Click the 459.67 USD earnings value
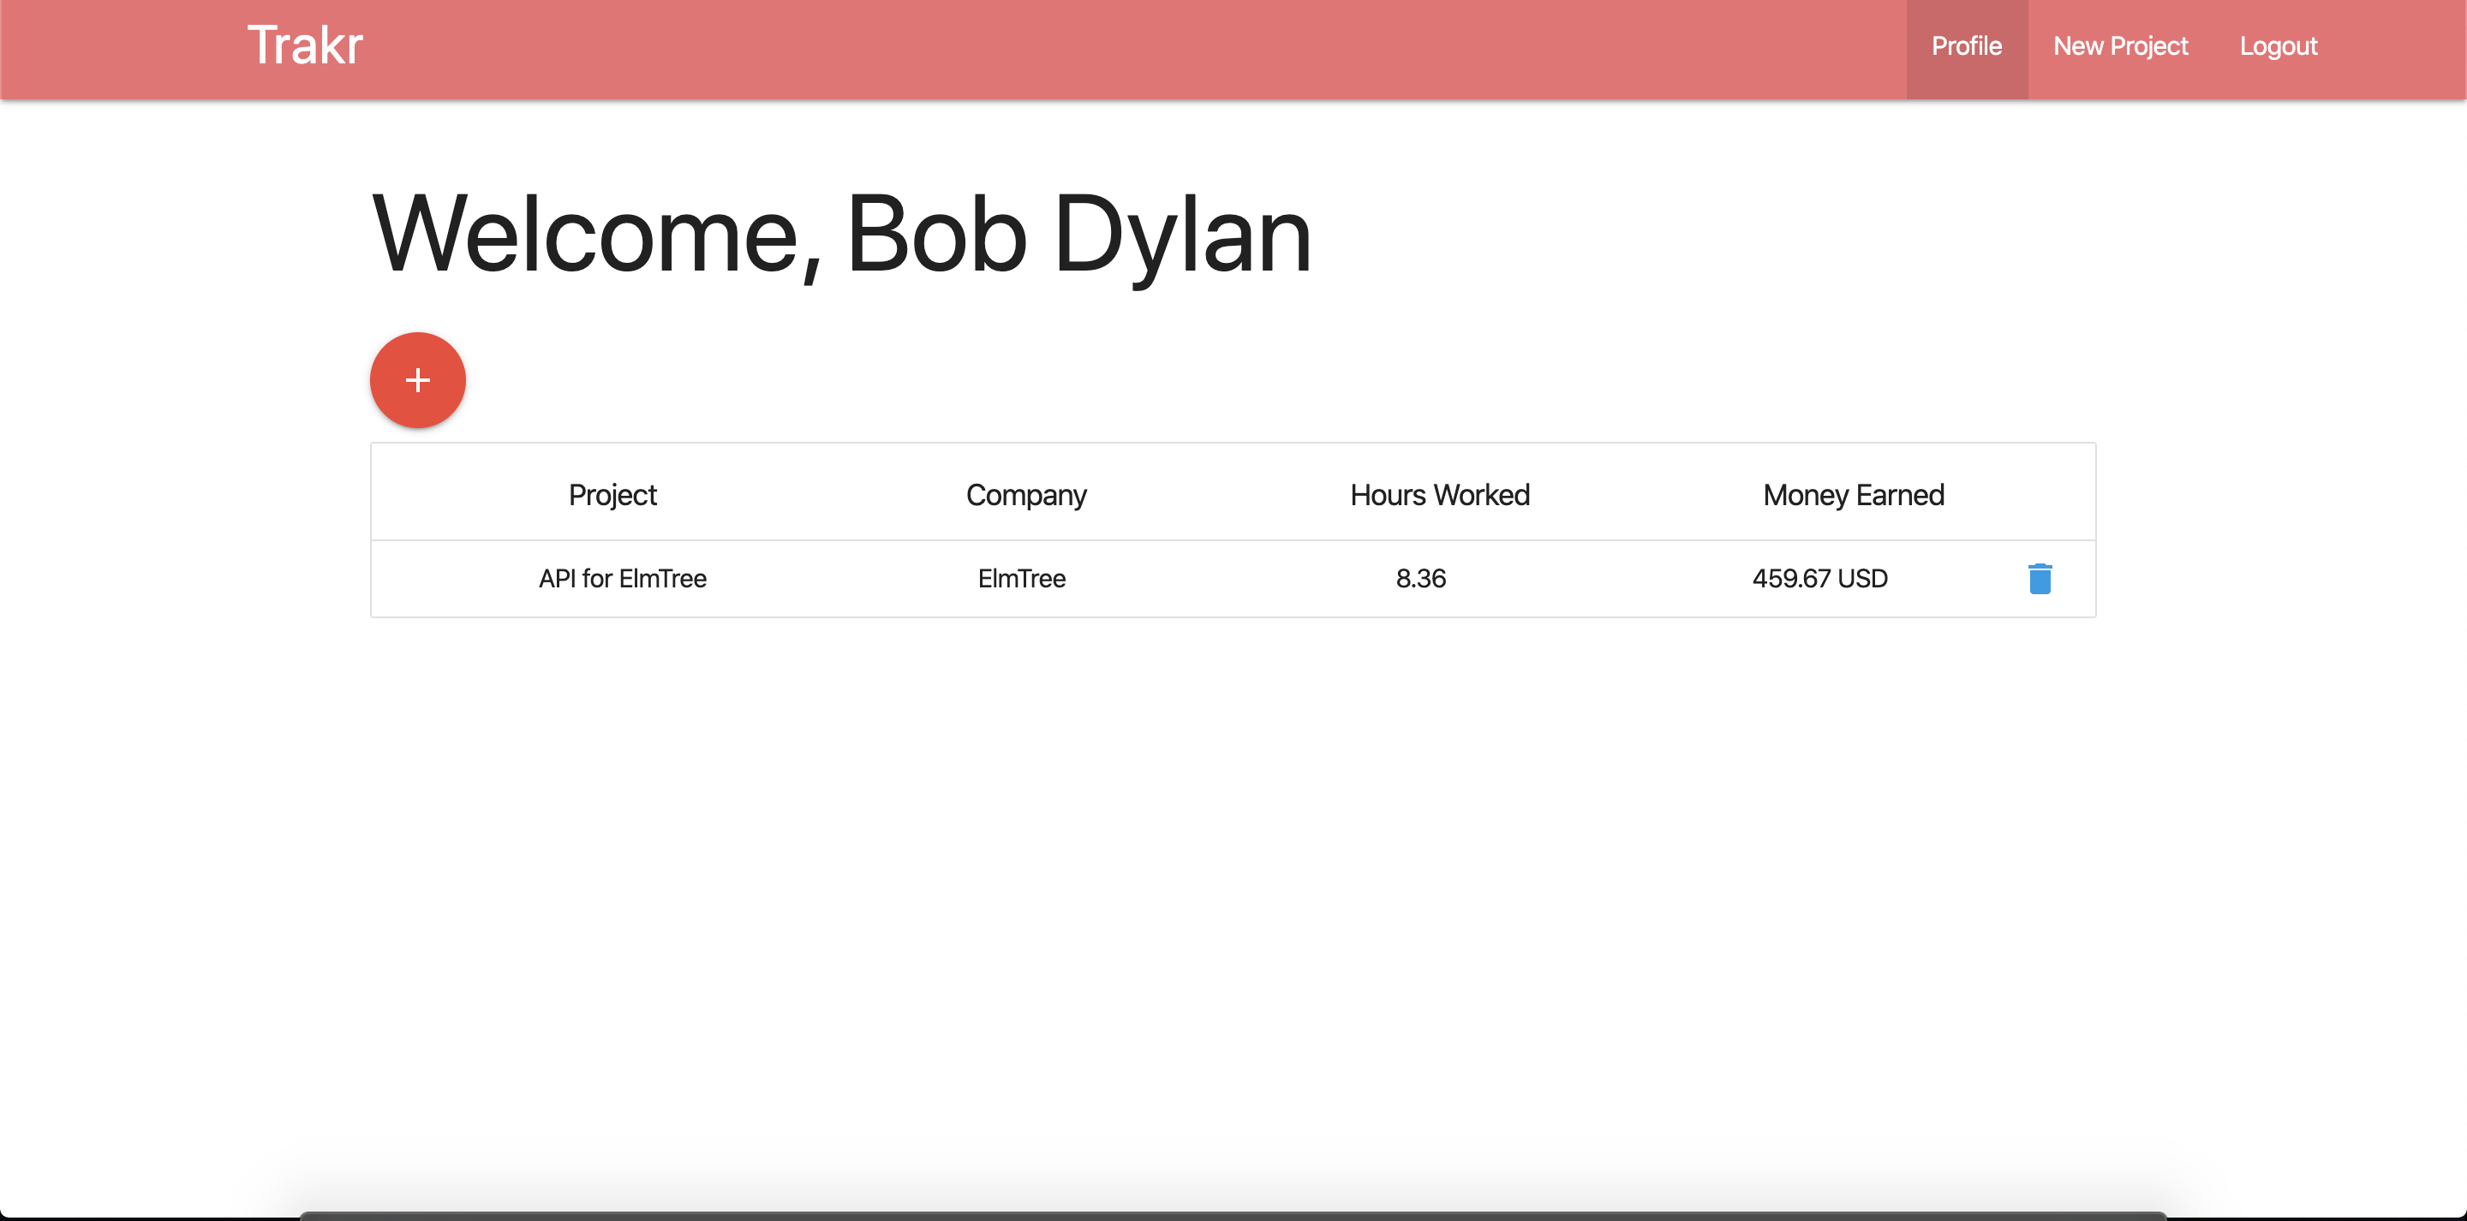 point(1819,579)
